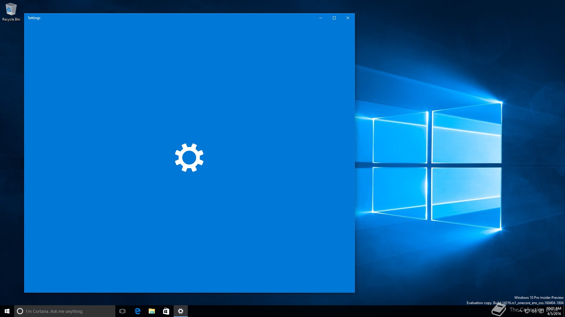Launch Microsoft Edge from taskbar

click(x=137, y=311)
